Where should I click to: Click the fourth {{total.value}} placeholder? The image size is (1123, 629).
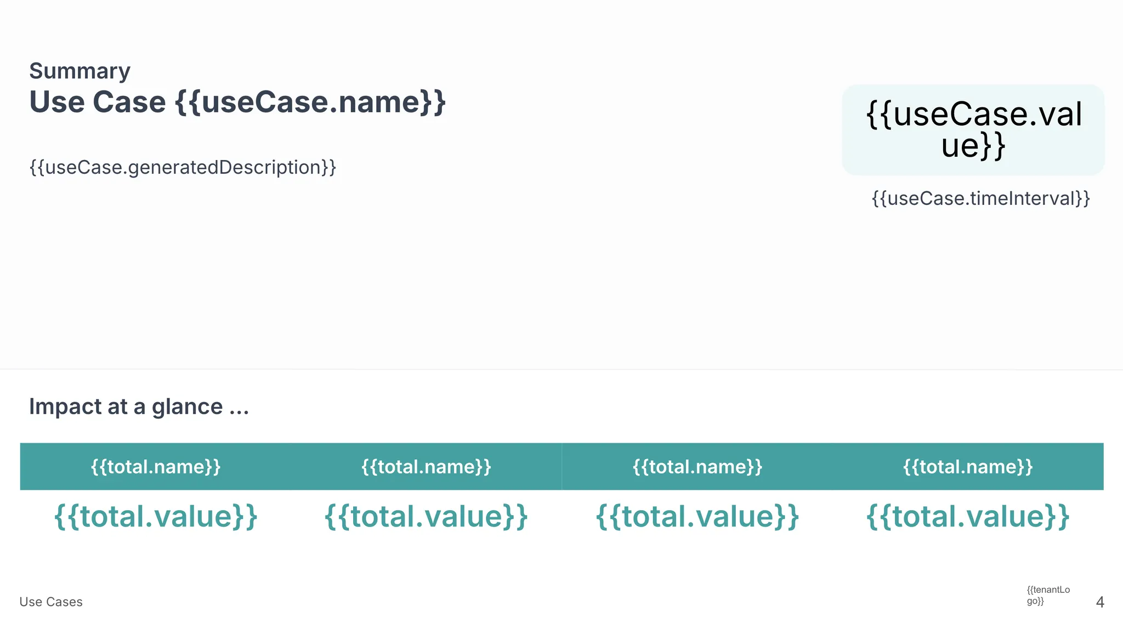coord(968,517)
